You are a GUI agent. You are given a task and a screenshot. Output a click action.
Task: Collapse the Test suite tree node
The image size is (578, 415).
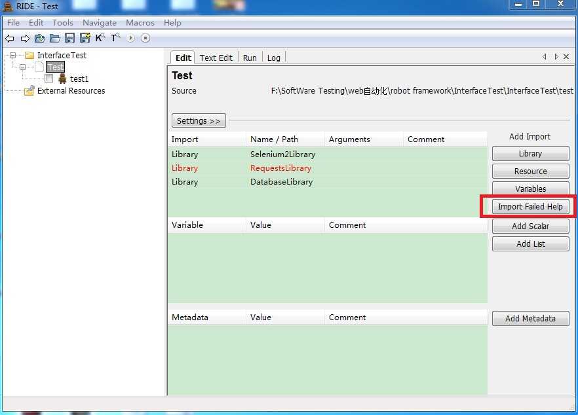pyautogui.click(x=23, y=67)
